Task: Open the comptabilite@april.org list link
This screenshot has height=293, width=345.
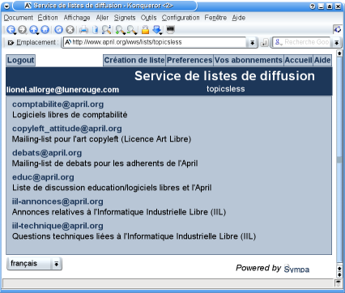Action: click(57, 104)
